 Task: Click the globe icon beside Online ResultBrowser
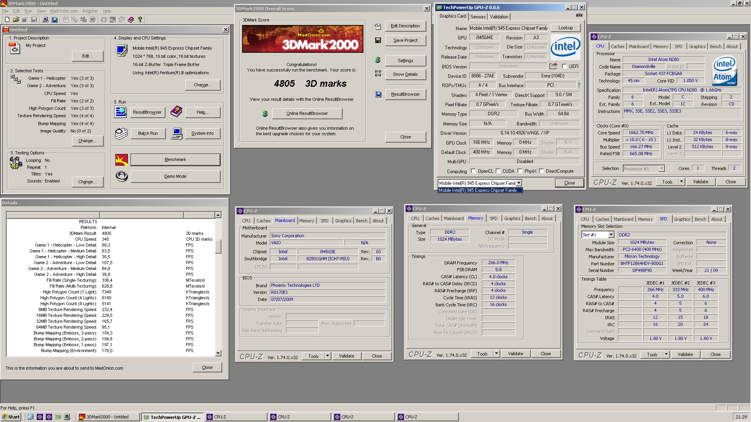265,114
